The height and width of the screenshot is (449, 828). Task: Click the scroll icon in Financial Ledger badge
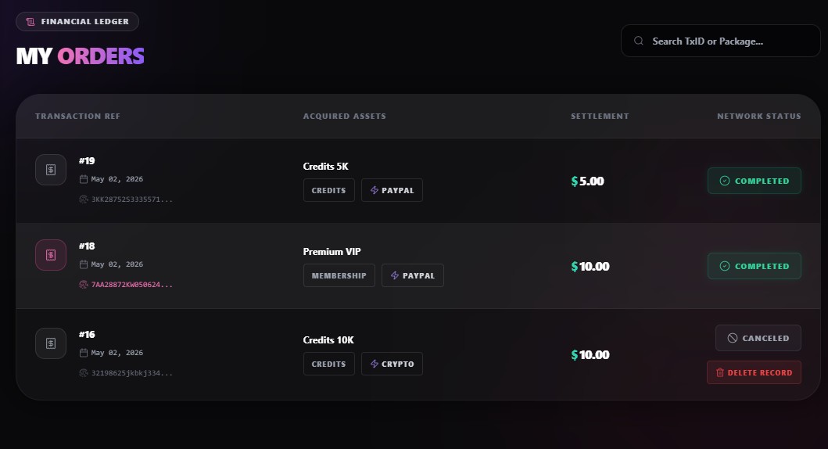[30, 22]
